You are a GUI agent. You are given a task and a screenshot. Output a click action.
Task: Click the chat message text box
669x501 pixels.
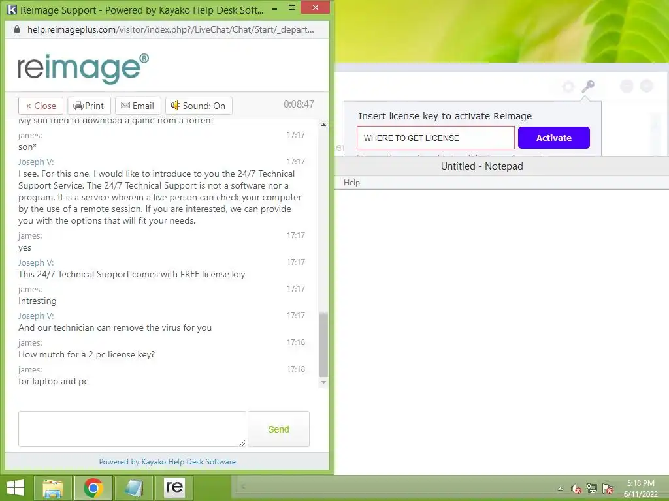pyautogui.click(x=132, y=429)
